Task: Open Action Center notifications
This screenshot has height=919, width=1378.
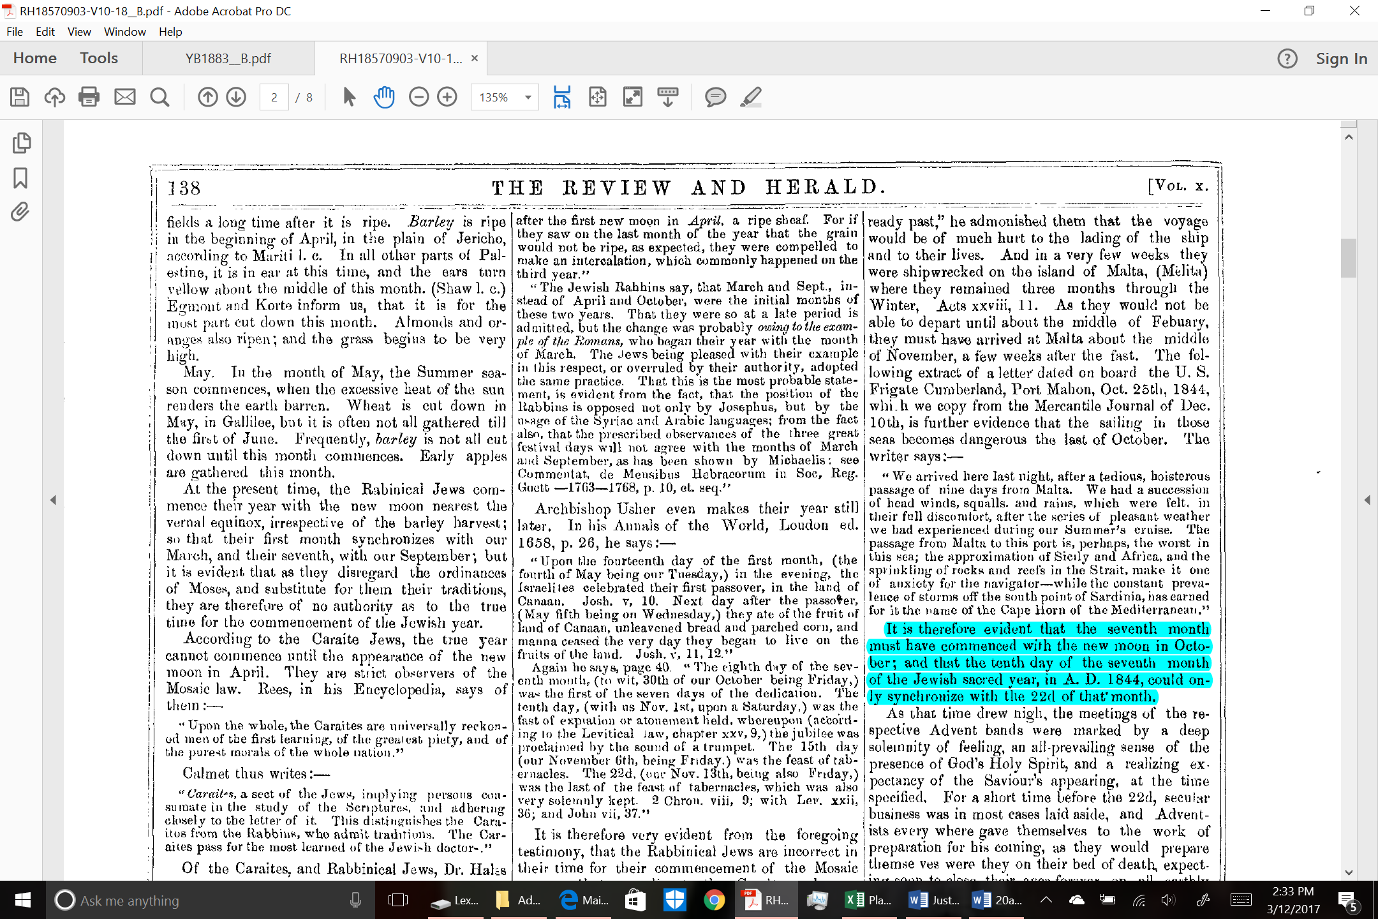Action: (1348, 900)
